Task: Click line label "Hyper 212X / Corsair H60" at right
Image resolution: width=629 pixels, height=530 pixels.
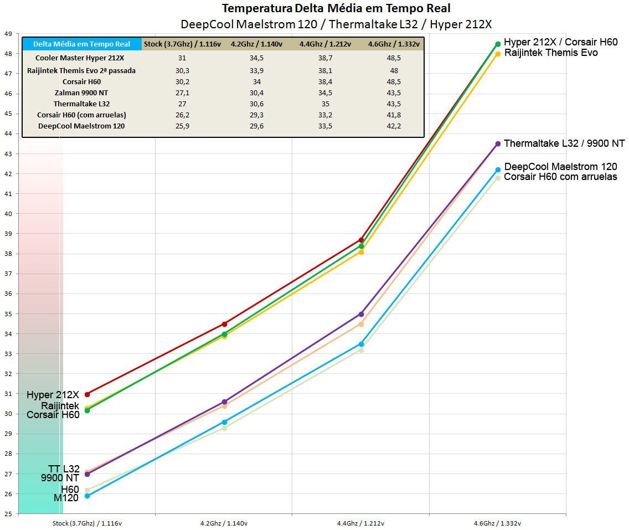Action: pyautogui.click(x=560, y=42)
